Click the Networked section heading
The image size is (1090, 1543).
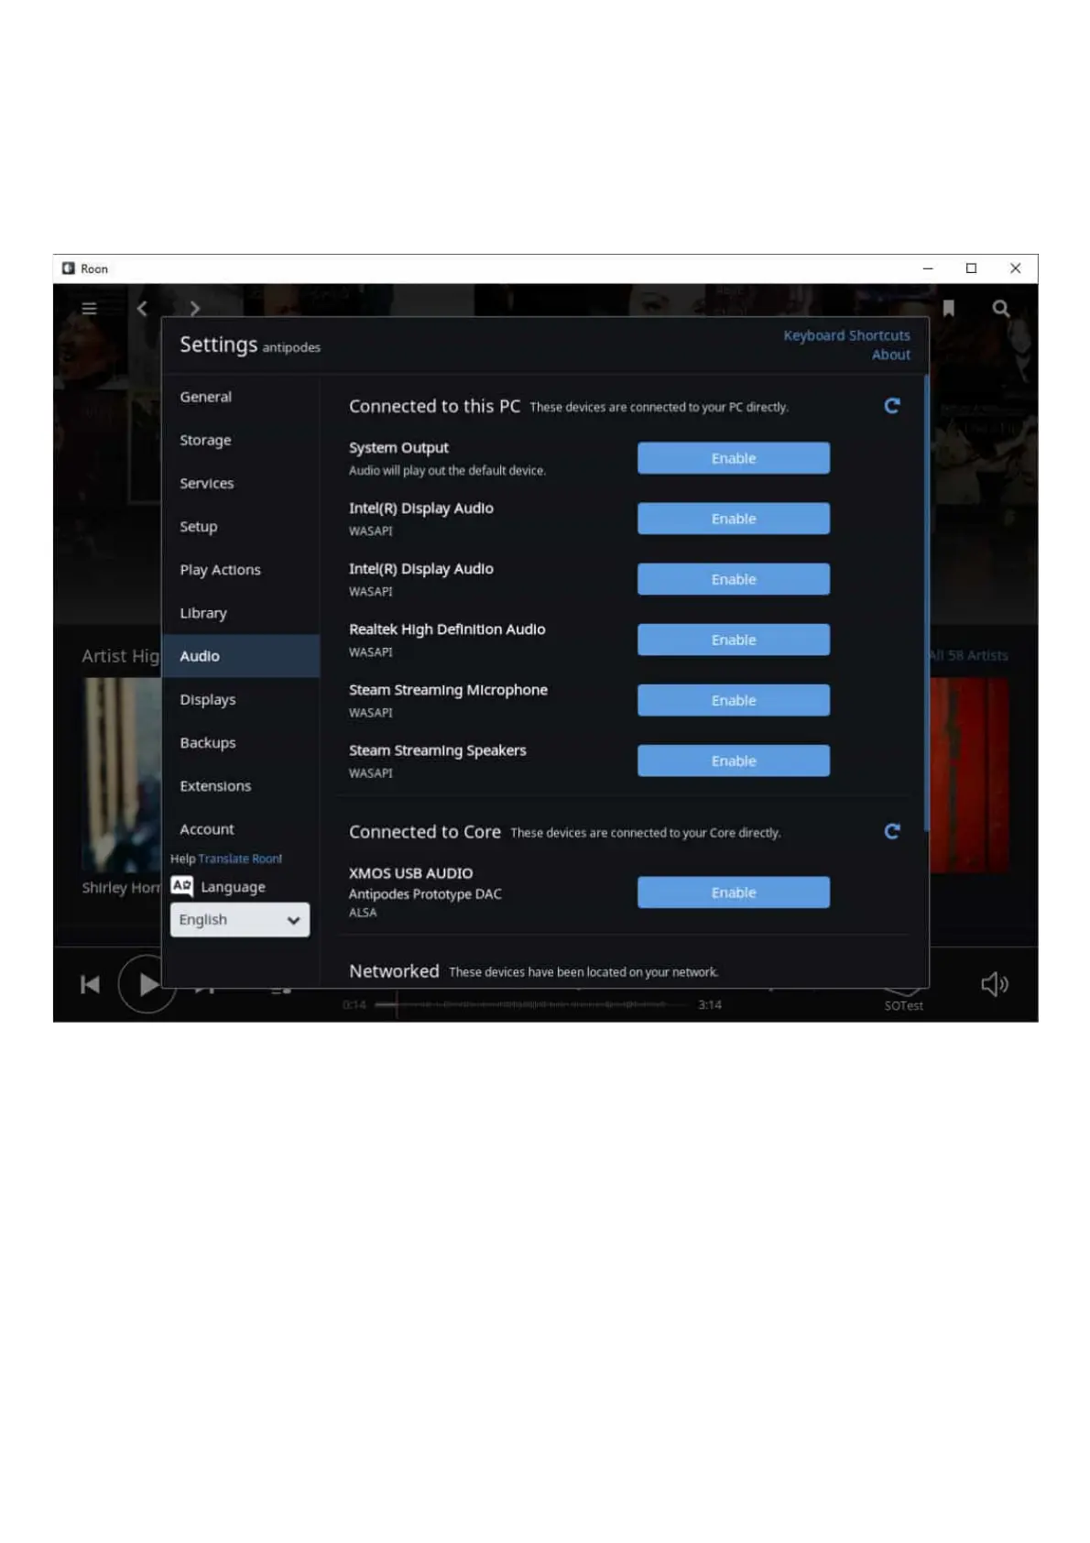coord(394,971)
